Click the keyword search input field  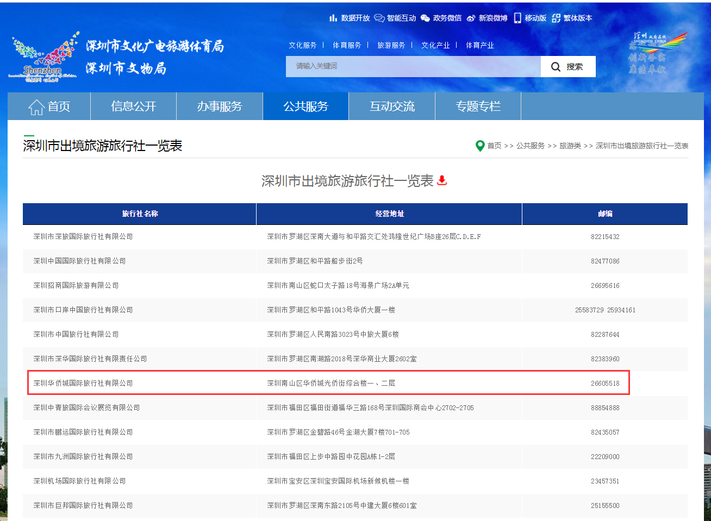point(413,66)
